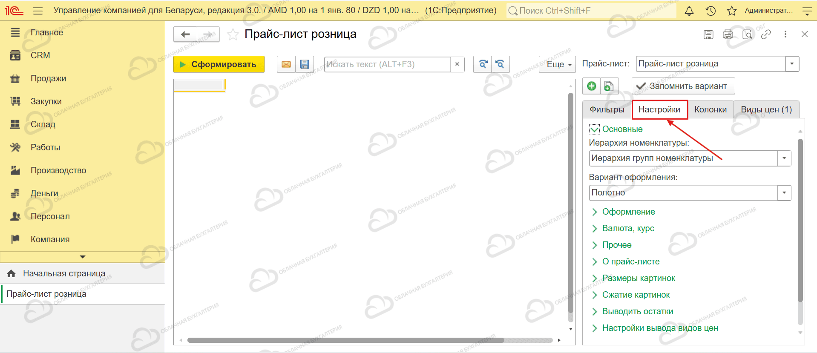817x353 pixels.
Task: Open the notifications bell icon
Action: [689, 11]
